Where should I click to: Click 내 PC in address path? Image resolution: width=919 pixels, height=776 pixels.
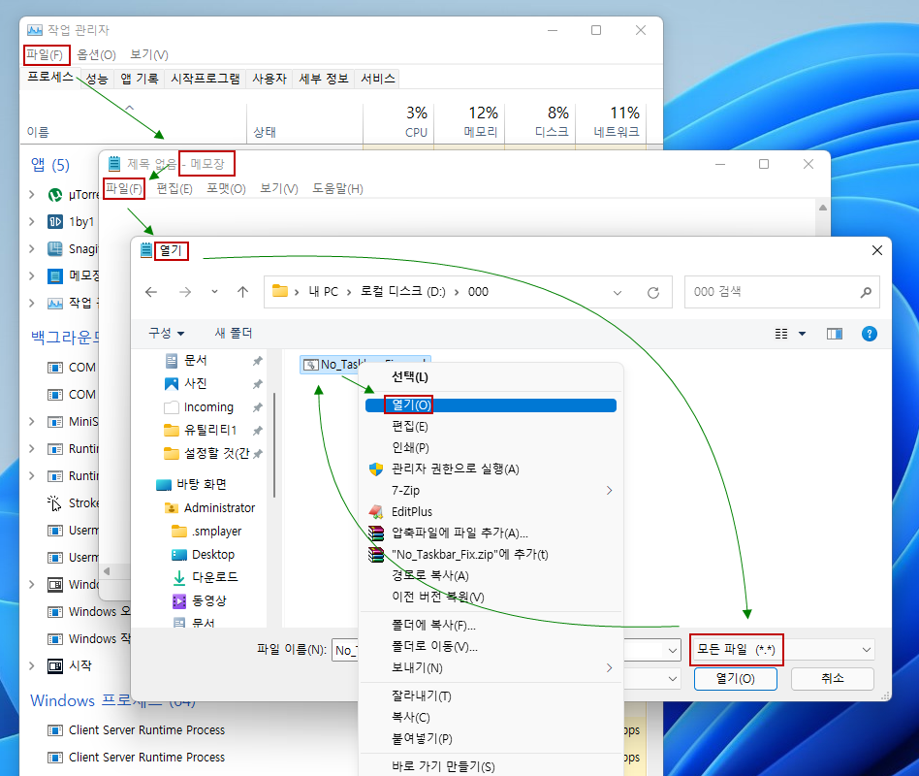324,292
